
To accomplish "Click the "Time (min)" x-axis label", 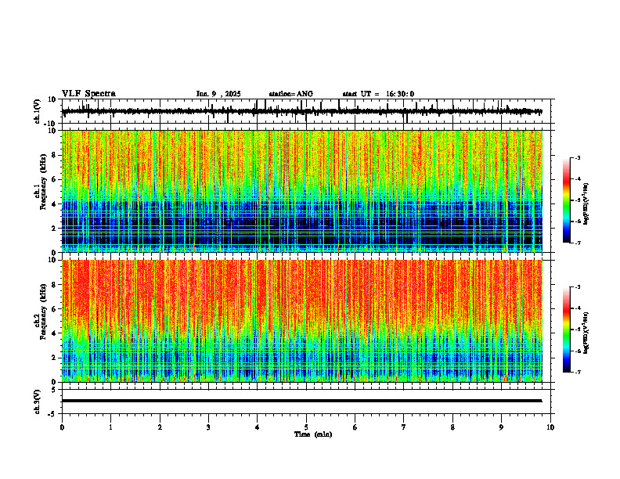I will [x=313, y=434].
